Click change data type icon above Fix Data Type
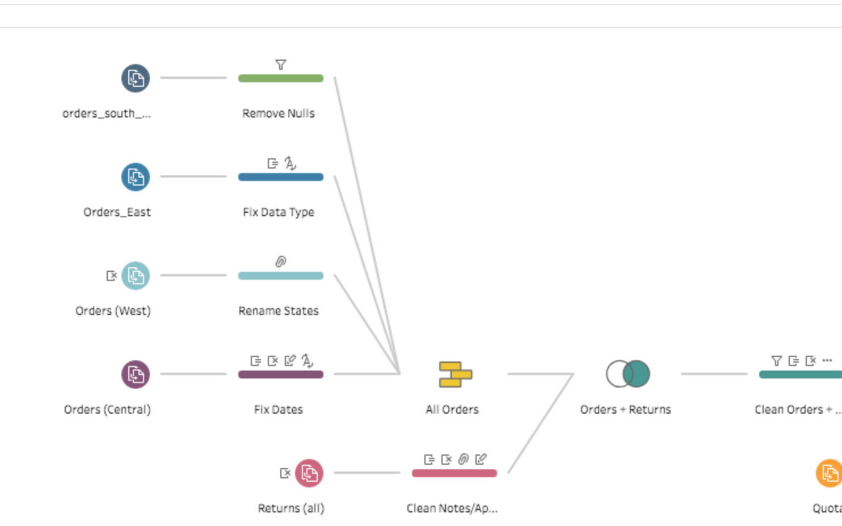Image resolution: width=842 pixels, height=526 pixels. click(290, 163)
